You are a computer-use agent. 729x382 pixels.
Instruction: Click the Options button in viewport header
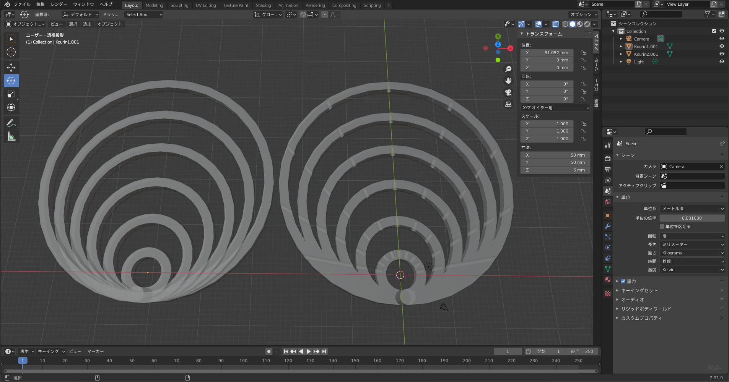coord(584,15)
